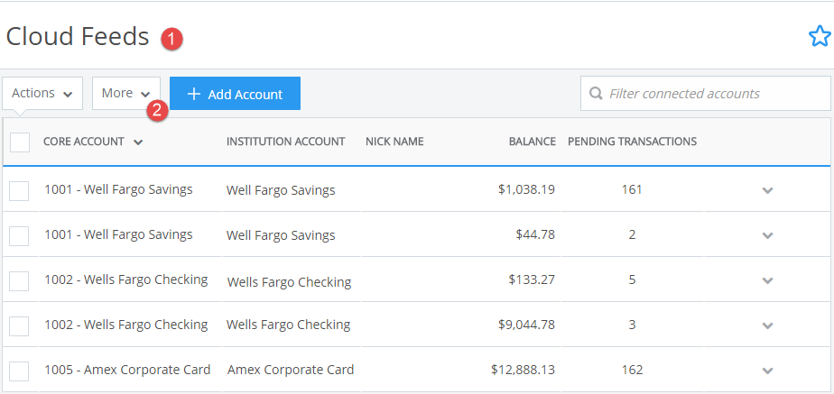Select the $133.27 Wells Fargo Checking row checkbox
Viewport: 834px width, 394px height.
point(19,280)
